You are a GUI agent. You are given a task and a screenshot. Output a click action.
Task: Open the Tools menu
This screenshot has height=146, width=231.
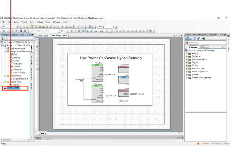click(x=48, y=22)
